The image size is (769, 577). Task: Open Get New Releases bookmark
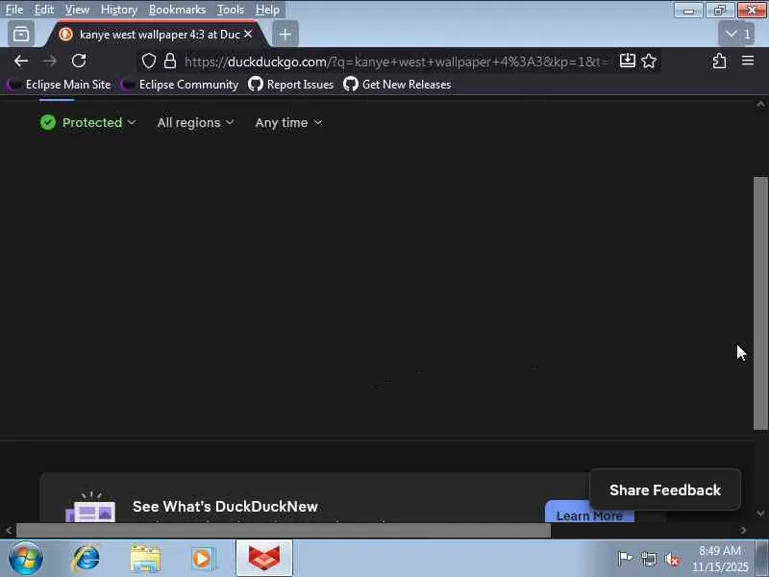point(397,85)
